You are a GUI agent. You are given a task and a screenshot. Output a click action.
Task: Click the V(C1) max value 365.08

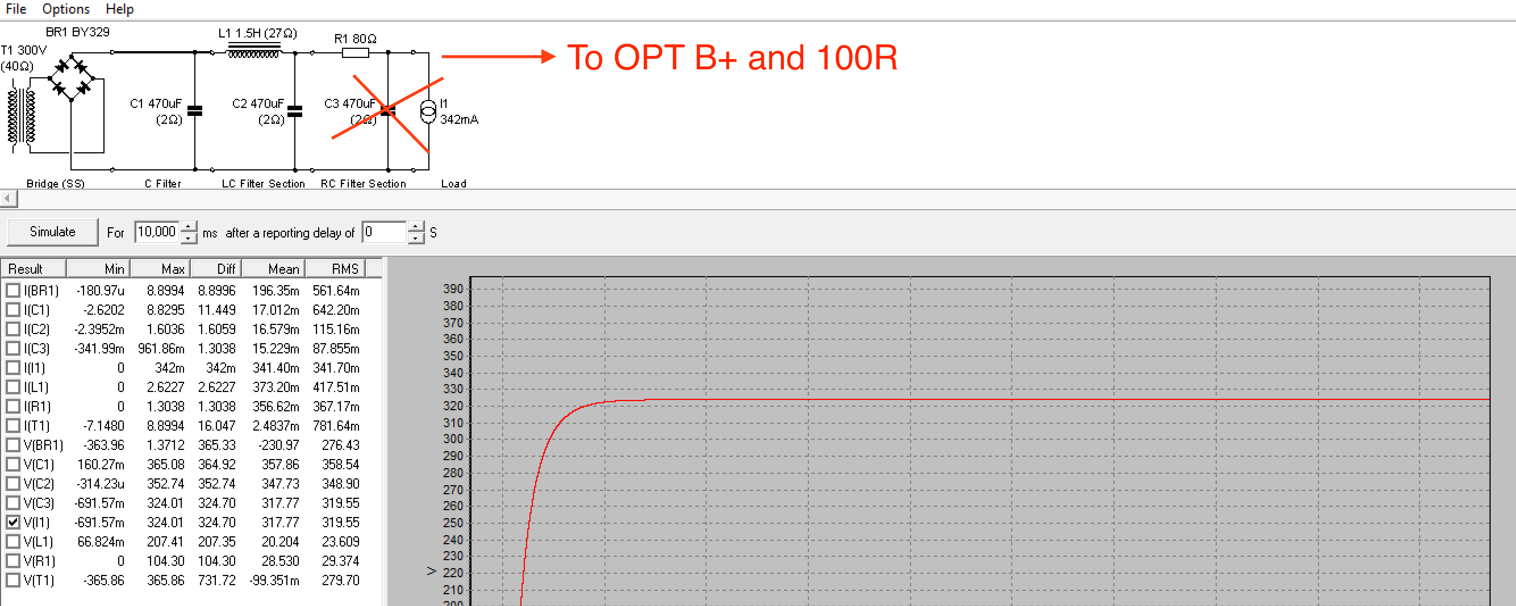(x=165, y=464)
